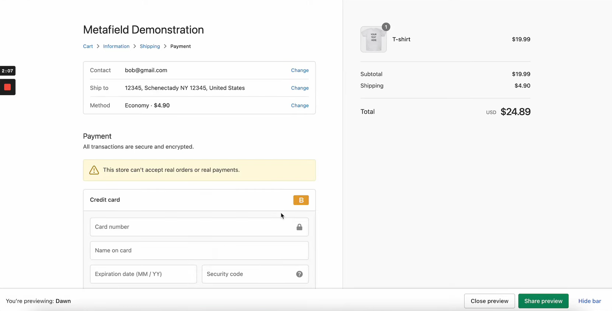Click the recording timer 2:07
The image size is (612, 311).
[7, 71]
